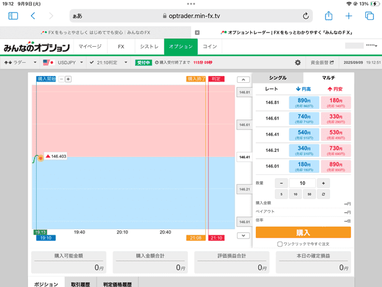This screenshot has height=287, width=382.
Task: Show the Safari sidebar
Action: pyautogui.click(x=13, y=16)
